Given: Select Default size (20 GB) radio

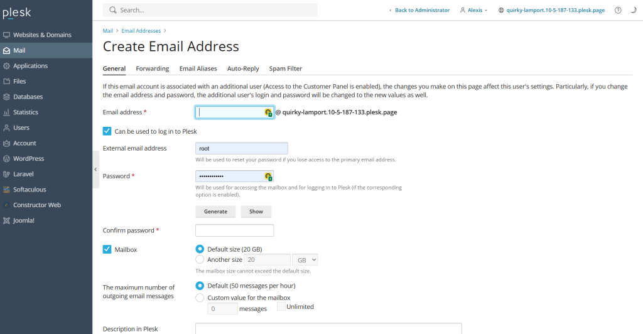Looking at the screenshot, I should [200, 249].
